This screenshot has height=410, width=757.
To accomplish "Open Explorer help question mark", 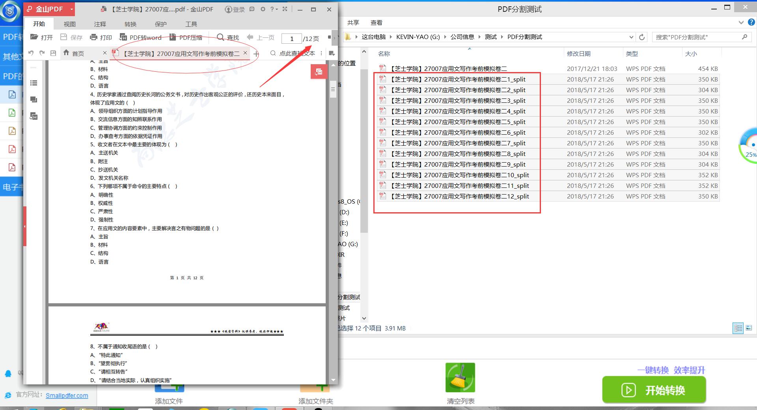I will coord(751,22).
